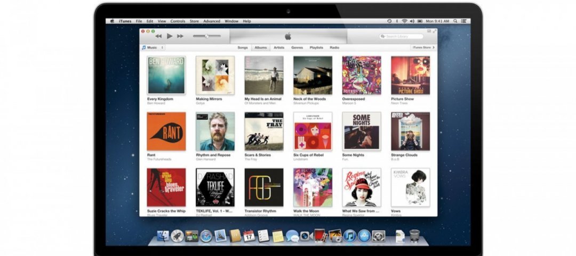Open Time Machine menu bar icon

tap(389, 21)
